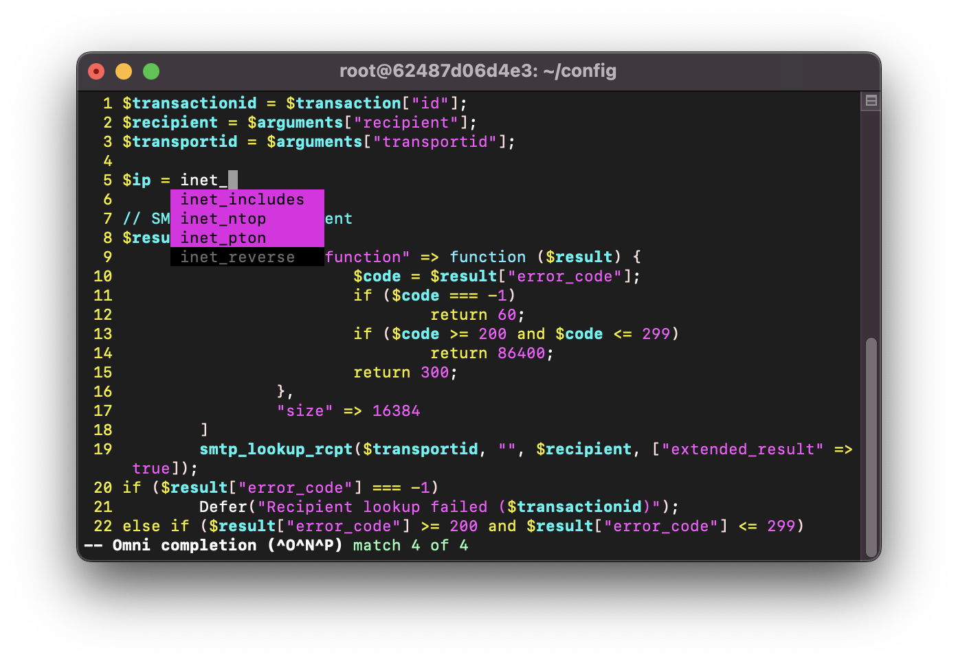Click Omni completion status text

pyautogui.click(x=214, y=545)
